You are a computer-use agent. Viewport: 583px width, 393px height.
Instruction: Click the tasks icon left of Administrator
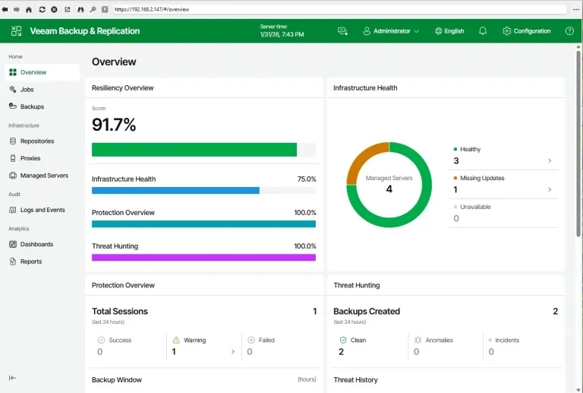[x=342, y=31]
